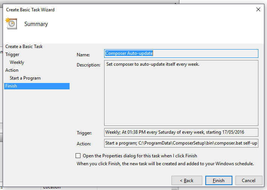Click the Name: label
The height and width of the screenshot is (190, 267).
[83, 54]
